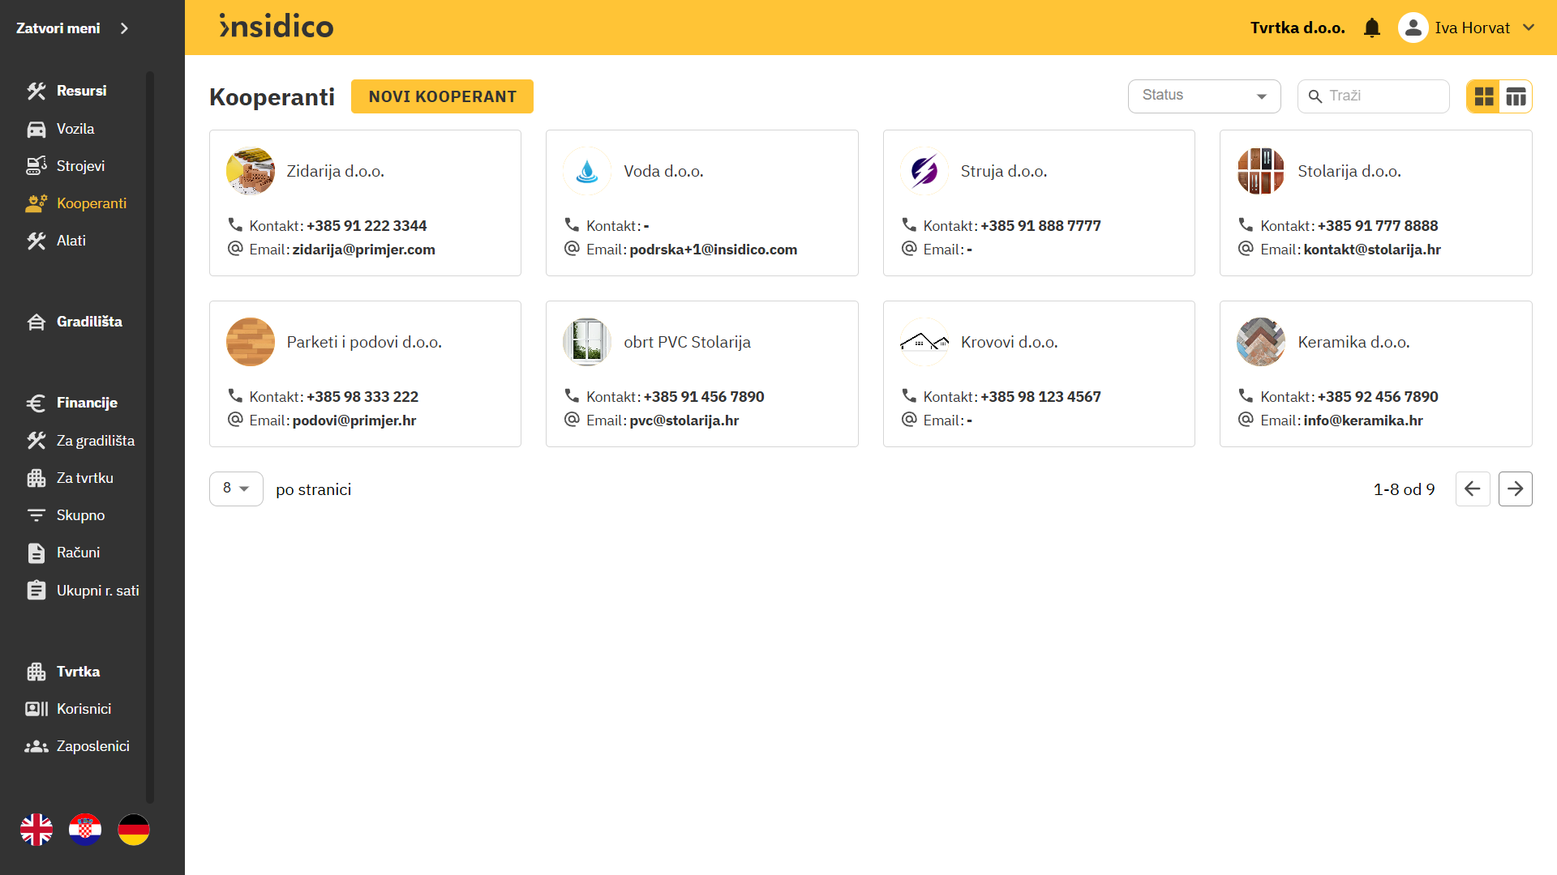
Task: Go to Strojevi in the sidebar
Action: coord(79,166)
